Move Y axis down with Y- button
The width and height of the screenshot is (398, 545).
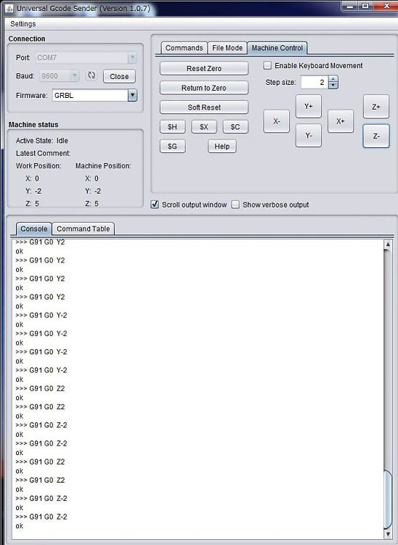[309, 136]
